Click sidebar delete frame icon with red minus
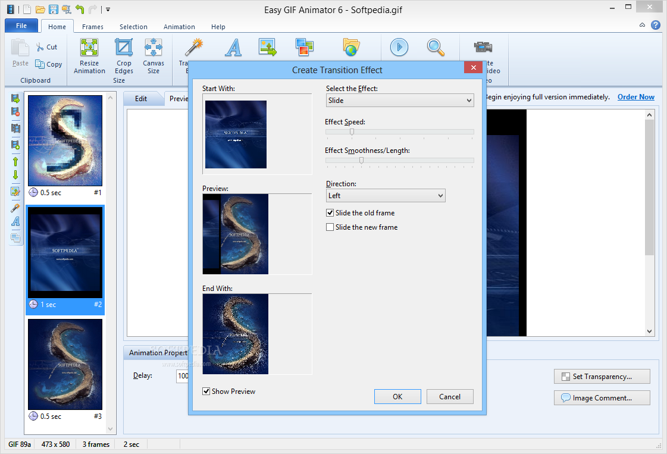The image size is (667, 454). 15,112
